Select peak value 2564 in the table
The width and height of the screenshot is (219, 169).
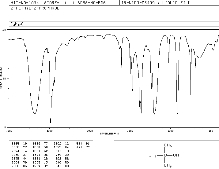tap(15, 163)
